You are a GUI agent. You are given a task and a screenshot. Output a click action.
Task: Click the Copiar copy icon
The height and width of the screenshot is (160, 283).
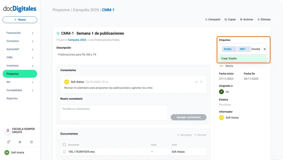(226, 19)
